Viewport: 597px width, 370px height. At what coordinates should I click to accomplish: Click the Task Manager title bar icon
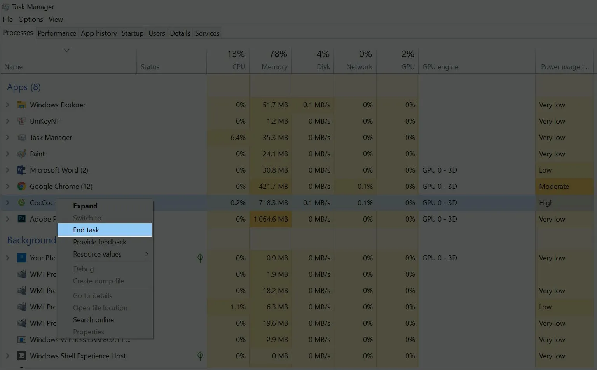tap(5, 7)
